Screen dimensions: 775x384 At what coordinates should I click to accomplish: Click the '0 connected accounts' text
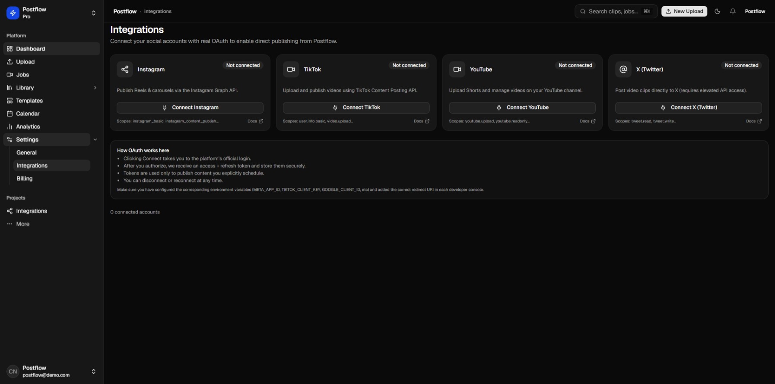coord(135,212)
